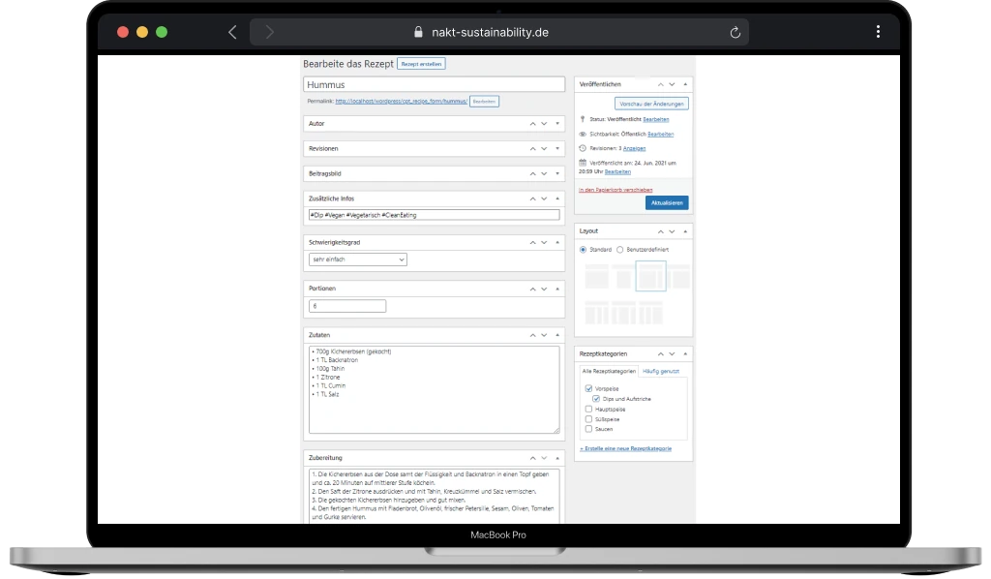991x579 pixels.
Task: Click the browser back arrow
Action: [x=232, y=32]
